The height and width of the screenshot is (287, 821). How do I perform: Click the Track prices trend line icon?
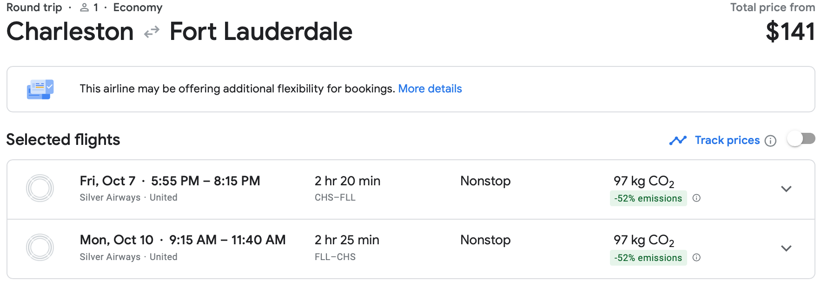678,140
